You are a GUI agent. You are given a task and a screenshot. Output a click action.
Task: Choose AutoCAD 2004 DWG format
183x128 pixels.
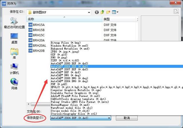click(x=117, y=81)
